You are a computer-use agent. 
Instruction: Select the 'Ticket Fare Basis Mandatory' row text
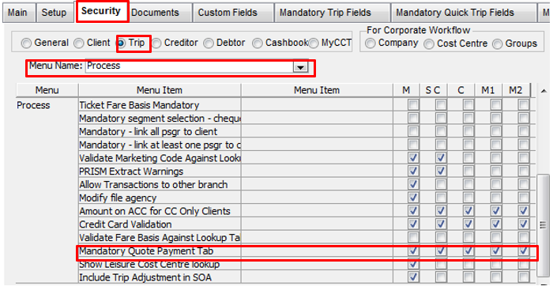coord(139,105)
